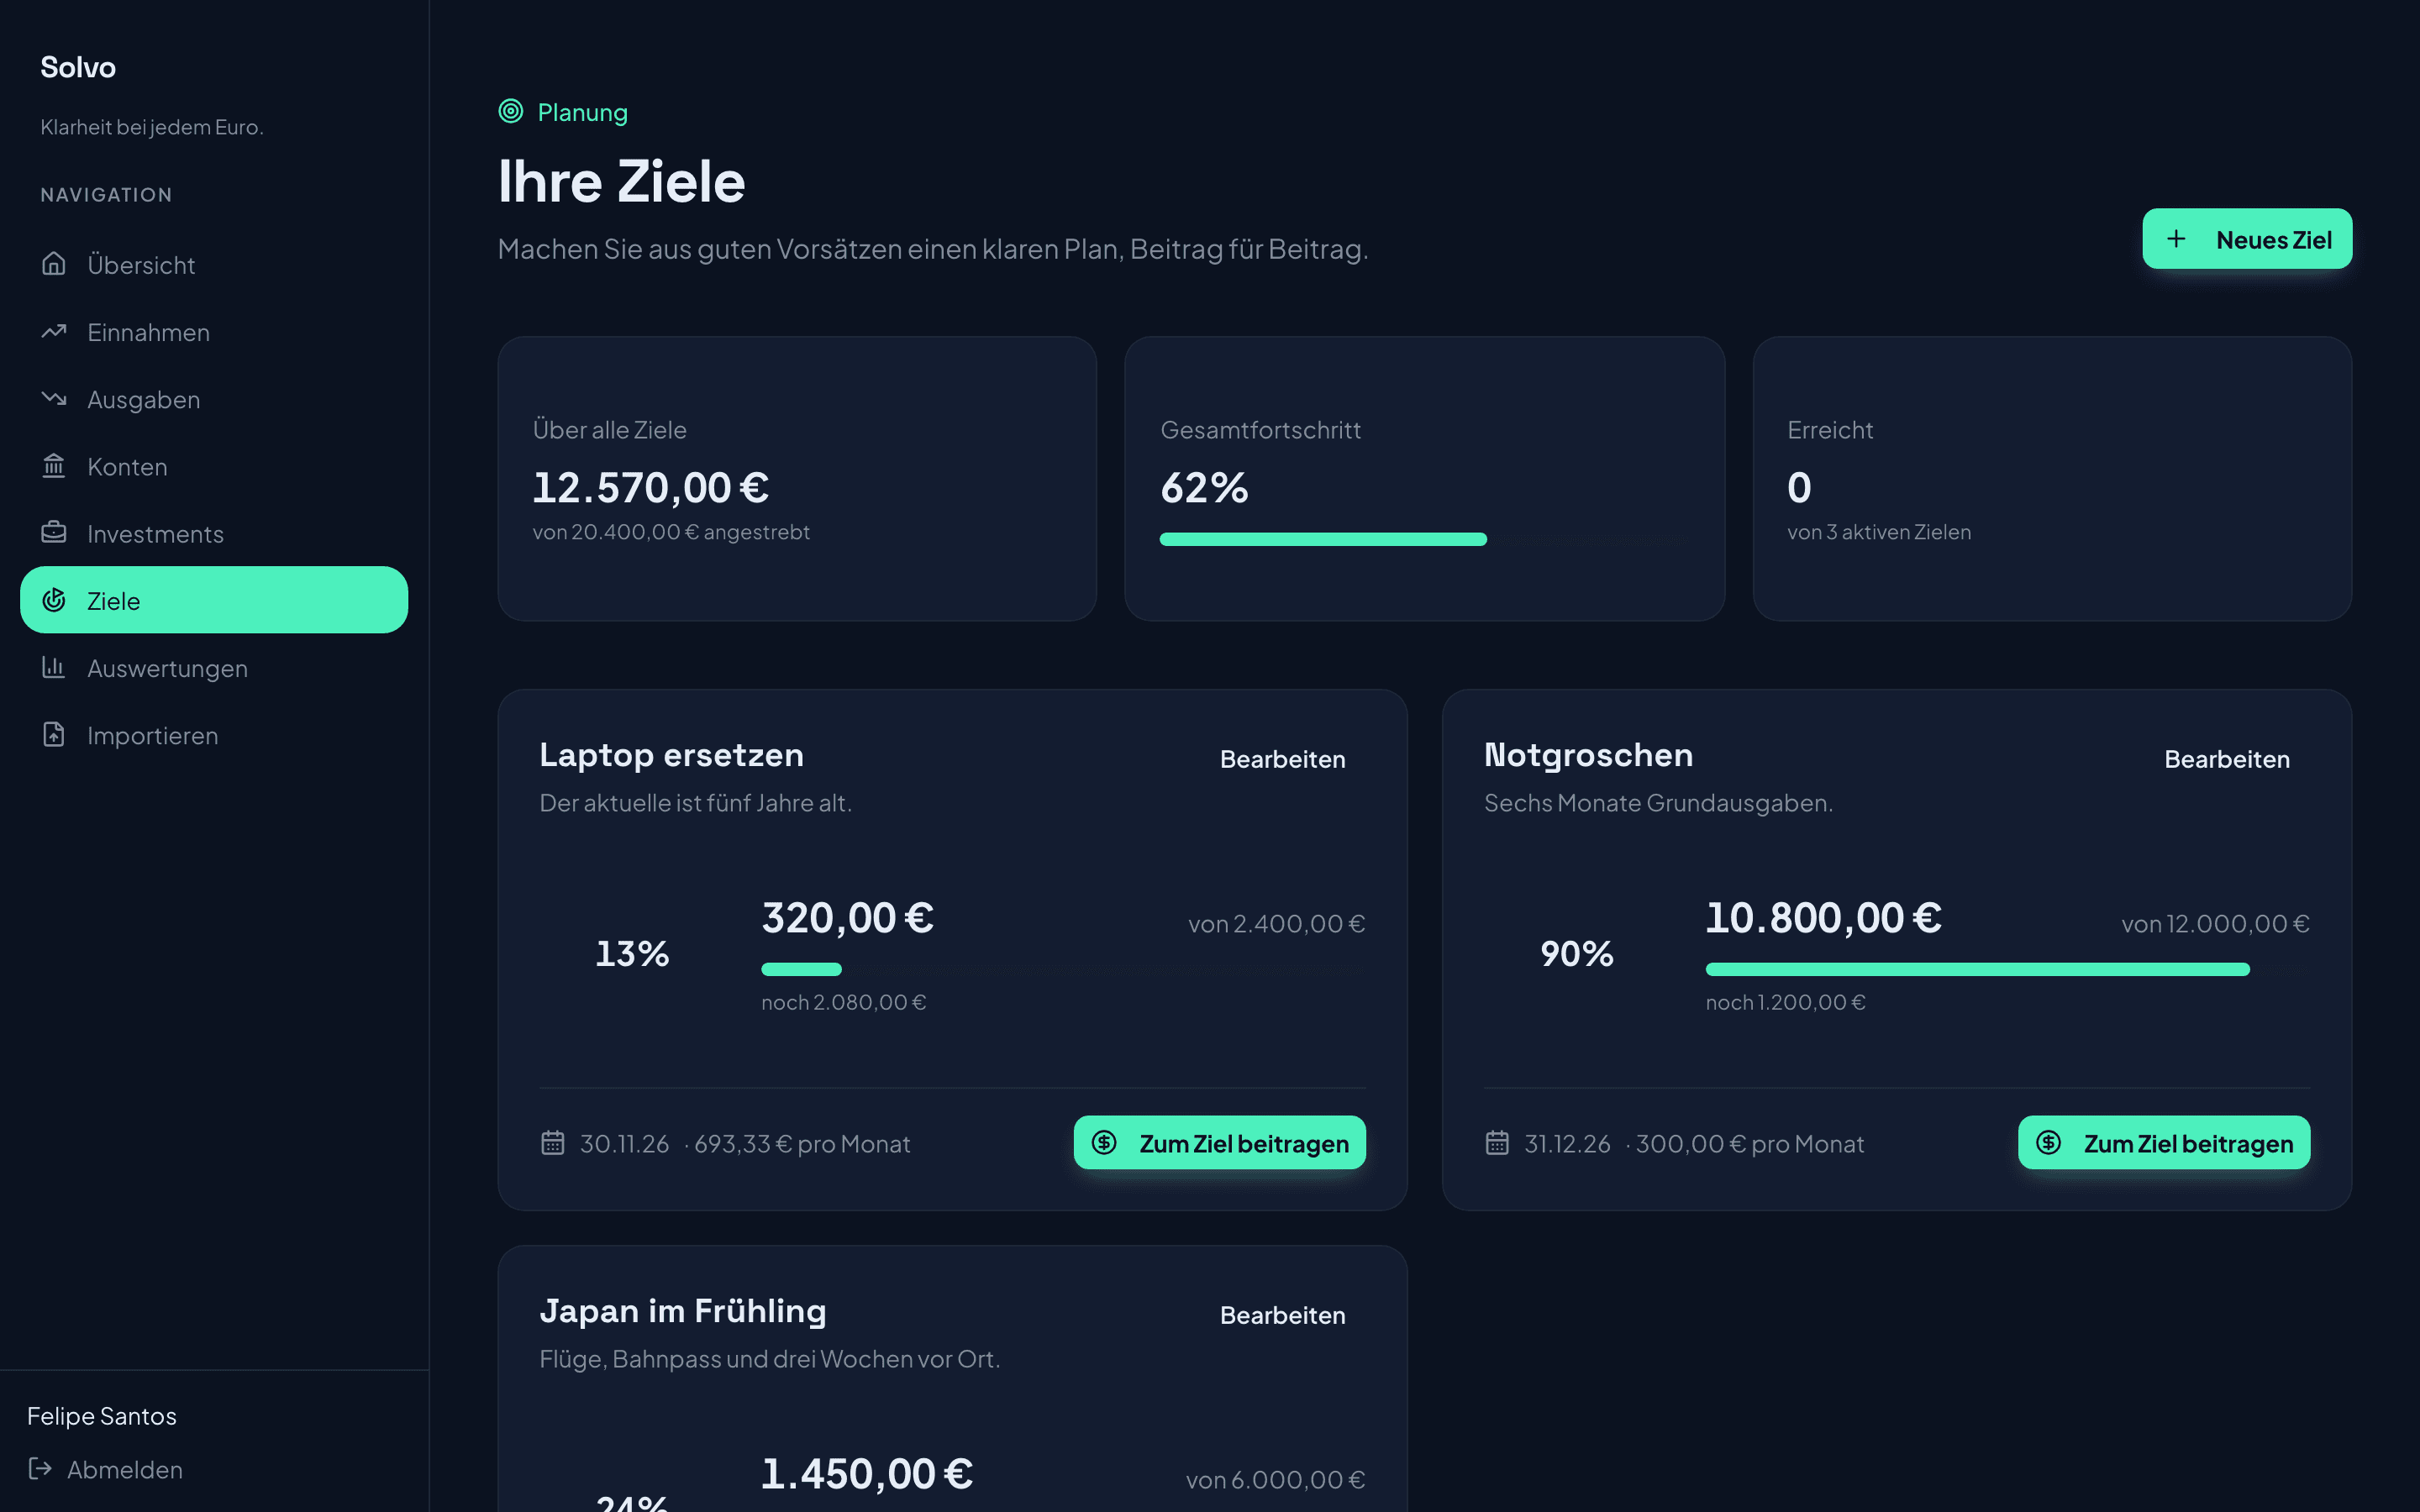Click the Investments briefcase icon
This screenshot has width=2420, height=1512.
(x=54, y=532)
